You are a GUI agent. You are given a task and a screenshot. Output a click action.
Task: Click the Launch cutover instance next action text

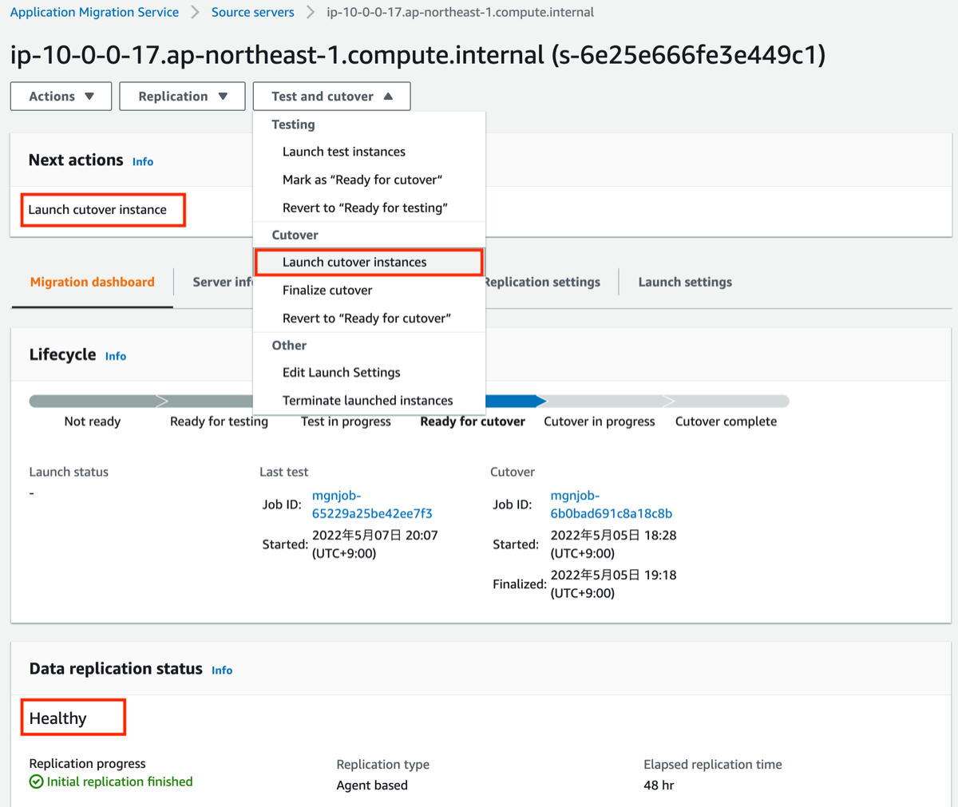[x=97, y=210]
